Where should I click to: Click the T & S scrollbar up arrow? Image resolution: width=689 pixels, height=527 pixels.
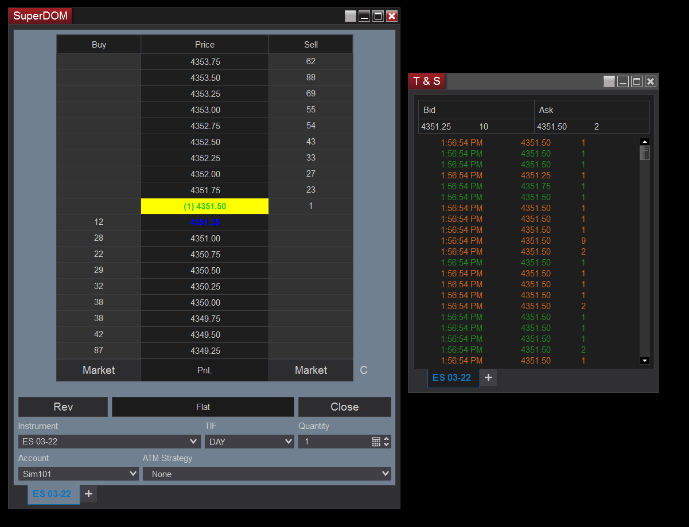click(x=645, y=142)
